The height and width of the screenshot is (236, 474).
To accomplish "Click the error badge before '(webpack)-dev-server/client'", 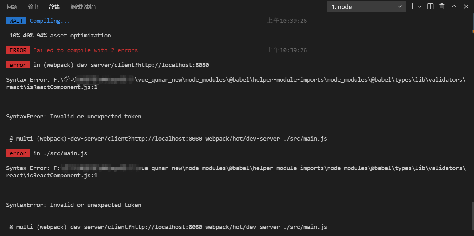I will pyautogui.click(x=18, y=65).
